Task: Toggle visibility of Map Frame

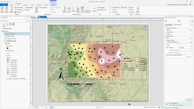Action: (x=5, y=41)
